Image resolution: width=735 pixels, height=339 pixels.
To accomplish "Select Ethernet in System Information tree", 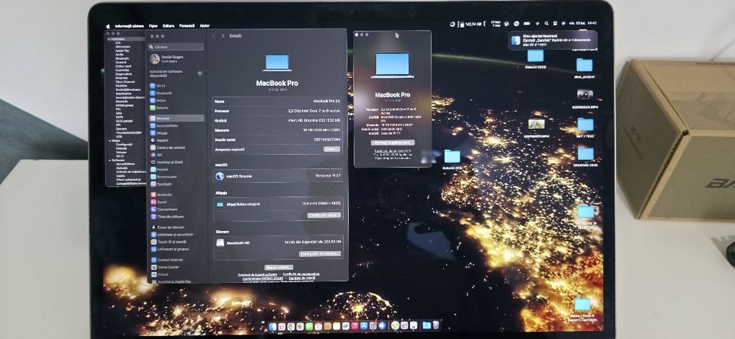I will [122, 79].
